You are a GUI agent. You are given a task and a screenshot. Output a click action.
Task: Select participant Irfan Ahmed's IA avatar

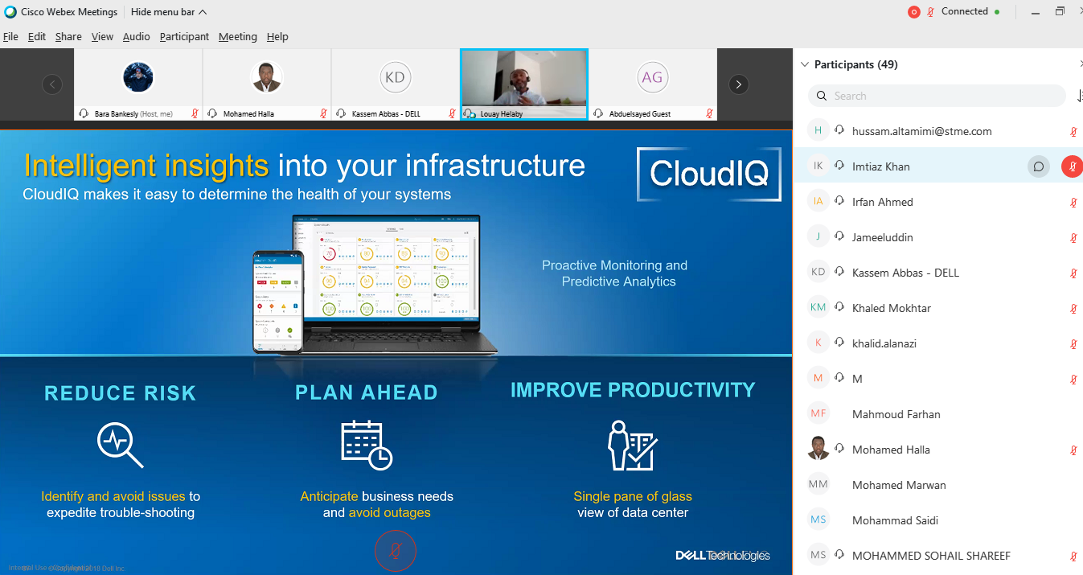[x=818, y=201]
